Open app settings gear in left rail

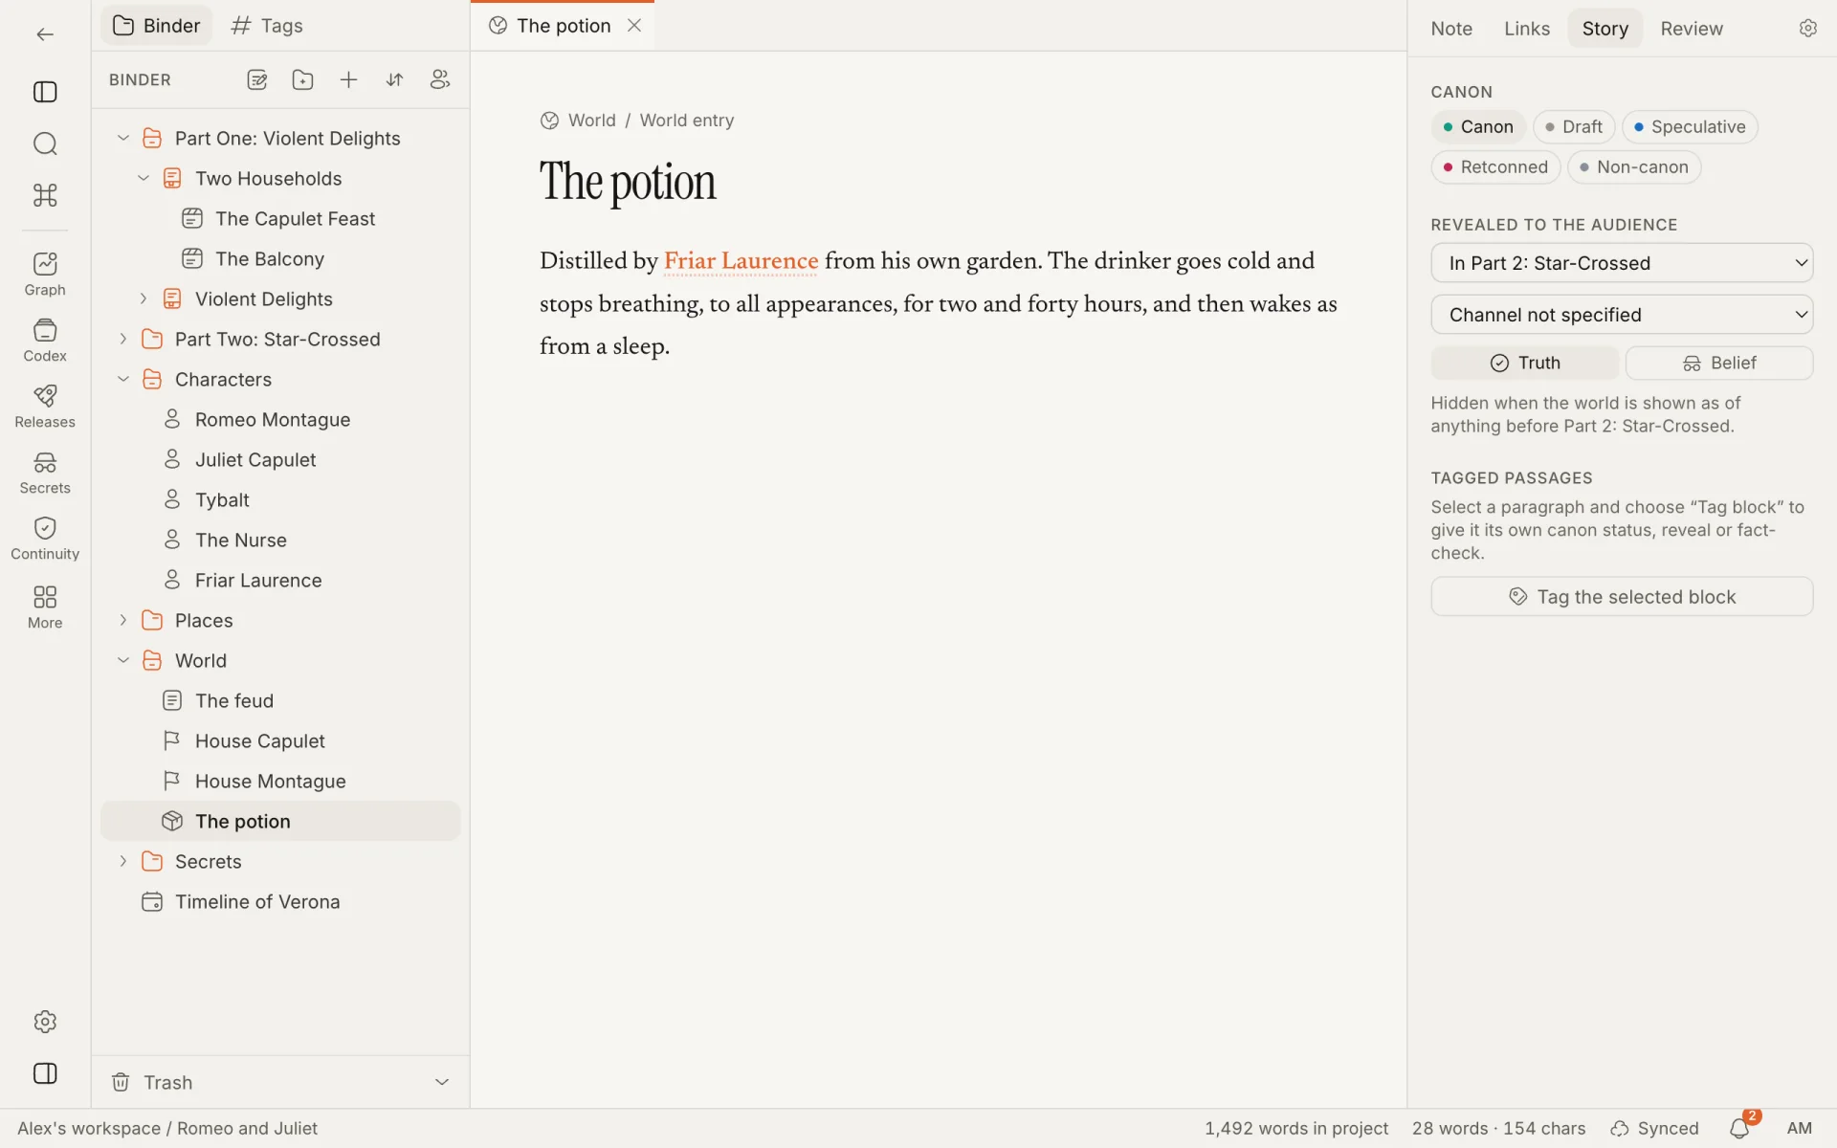[45, 1022]
